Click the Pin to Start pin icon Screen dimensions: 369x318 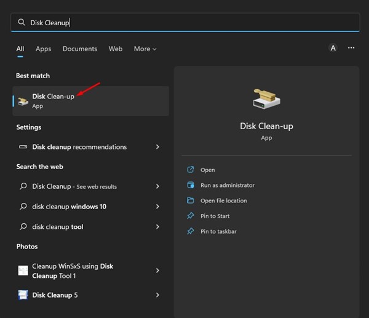[190, 216]
